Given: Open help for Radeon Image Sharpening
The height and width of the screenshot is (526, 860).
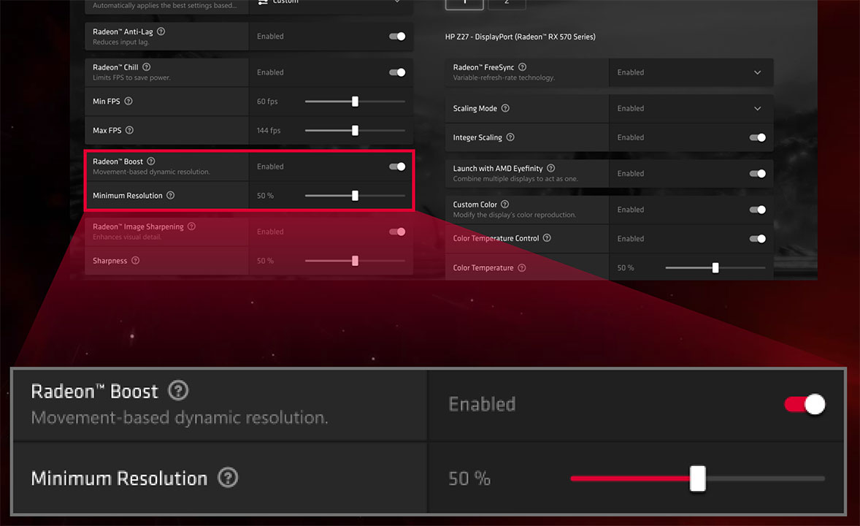Looking at the screenshot, I should pyautogui.click(x=191, y=226).
